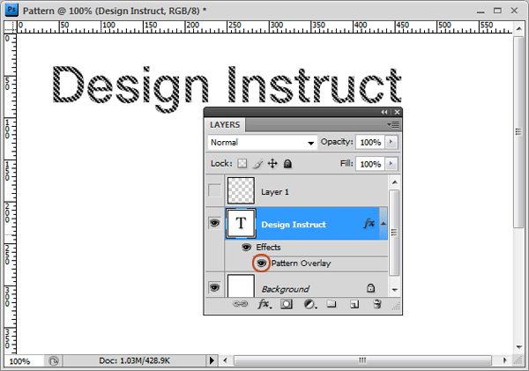Screen dimensions: 529x371
Task: Create a new group folder
Action: point(332,304)
